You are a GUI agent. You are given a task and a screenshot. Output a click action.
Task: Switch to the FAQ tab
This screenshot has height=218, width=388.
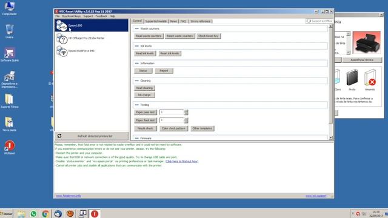click(183, 21)
